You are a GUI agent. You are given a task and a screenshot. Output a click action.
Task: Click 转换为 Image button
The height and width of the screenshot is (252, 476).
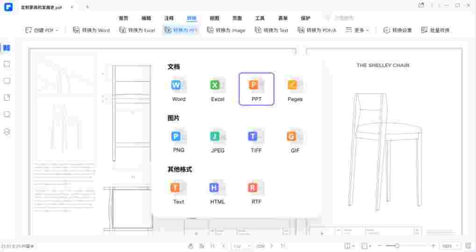226,30
